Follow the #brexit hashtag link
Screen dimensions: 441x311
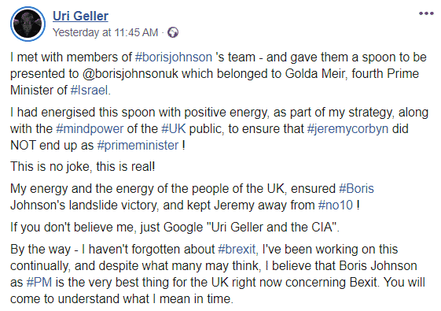(237, 250)
